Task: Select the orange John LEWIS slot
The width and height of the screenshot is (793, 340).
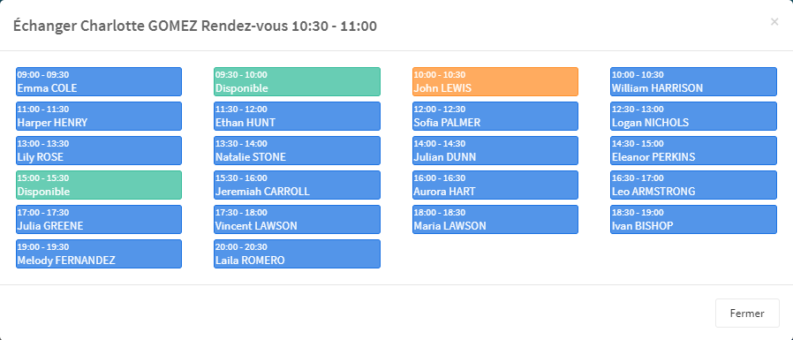Action: coord(495,81)
